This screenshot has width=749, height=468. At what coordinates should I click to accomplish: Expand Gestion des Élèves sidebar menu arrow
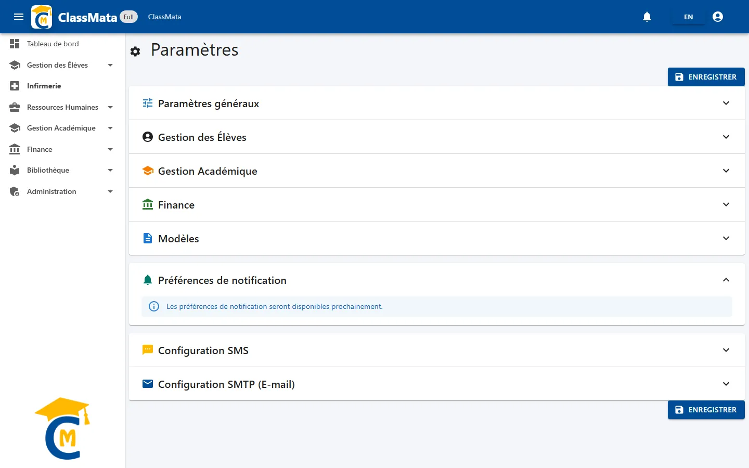(110, 65)
